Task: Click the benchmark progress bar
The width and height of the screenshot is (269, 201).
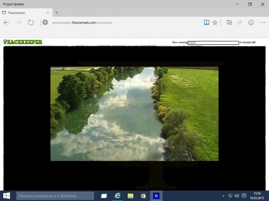Action: pos(213,42)
